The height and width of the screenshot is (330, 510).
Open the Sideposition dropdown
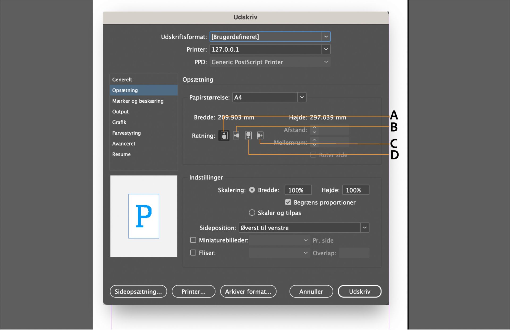click(365, 228)
